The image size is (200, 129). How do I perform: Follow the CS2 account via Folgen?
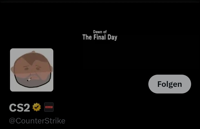tap(170, 84)
